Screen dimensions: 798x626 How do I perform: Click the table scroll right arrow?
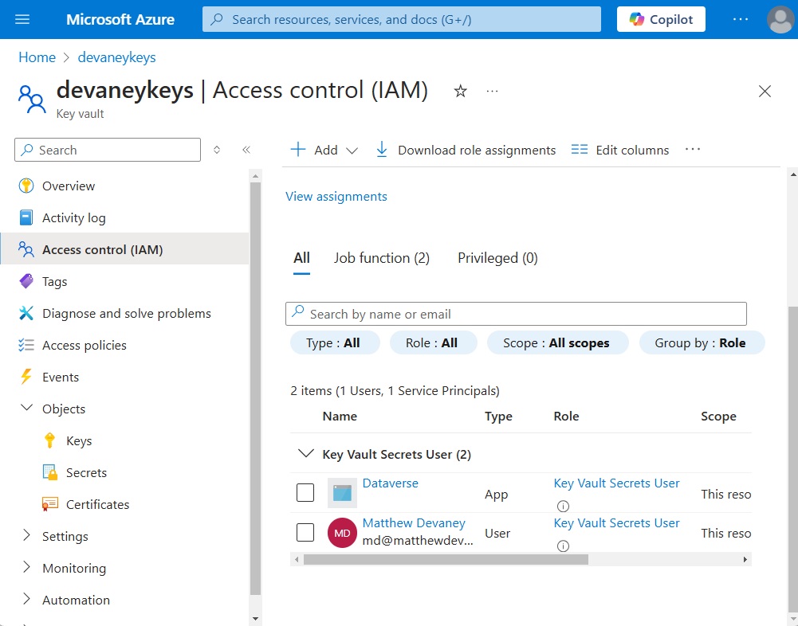pyautogui.click(x=745, y=559)
